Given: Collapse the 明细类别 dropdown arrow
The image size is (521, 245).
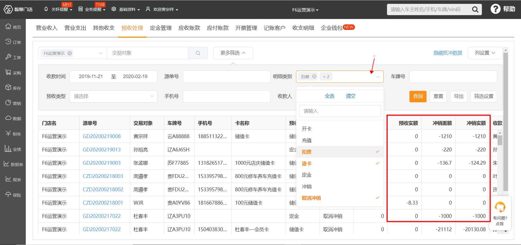Looking at the screenshot, I should (378, 77).
